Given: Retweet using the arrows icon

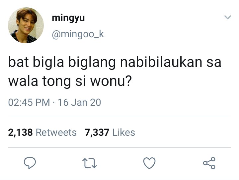Looking at the screenshot, I should point(90,163).
